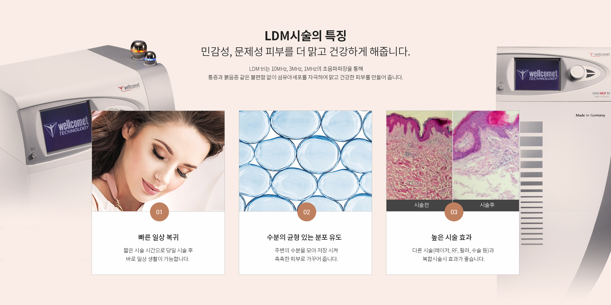This screenshot has height=305, width=611.
Task: Click the 02 circular number badge
Action: (307, 212)
